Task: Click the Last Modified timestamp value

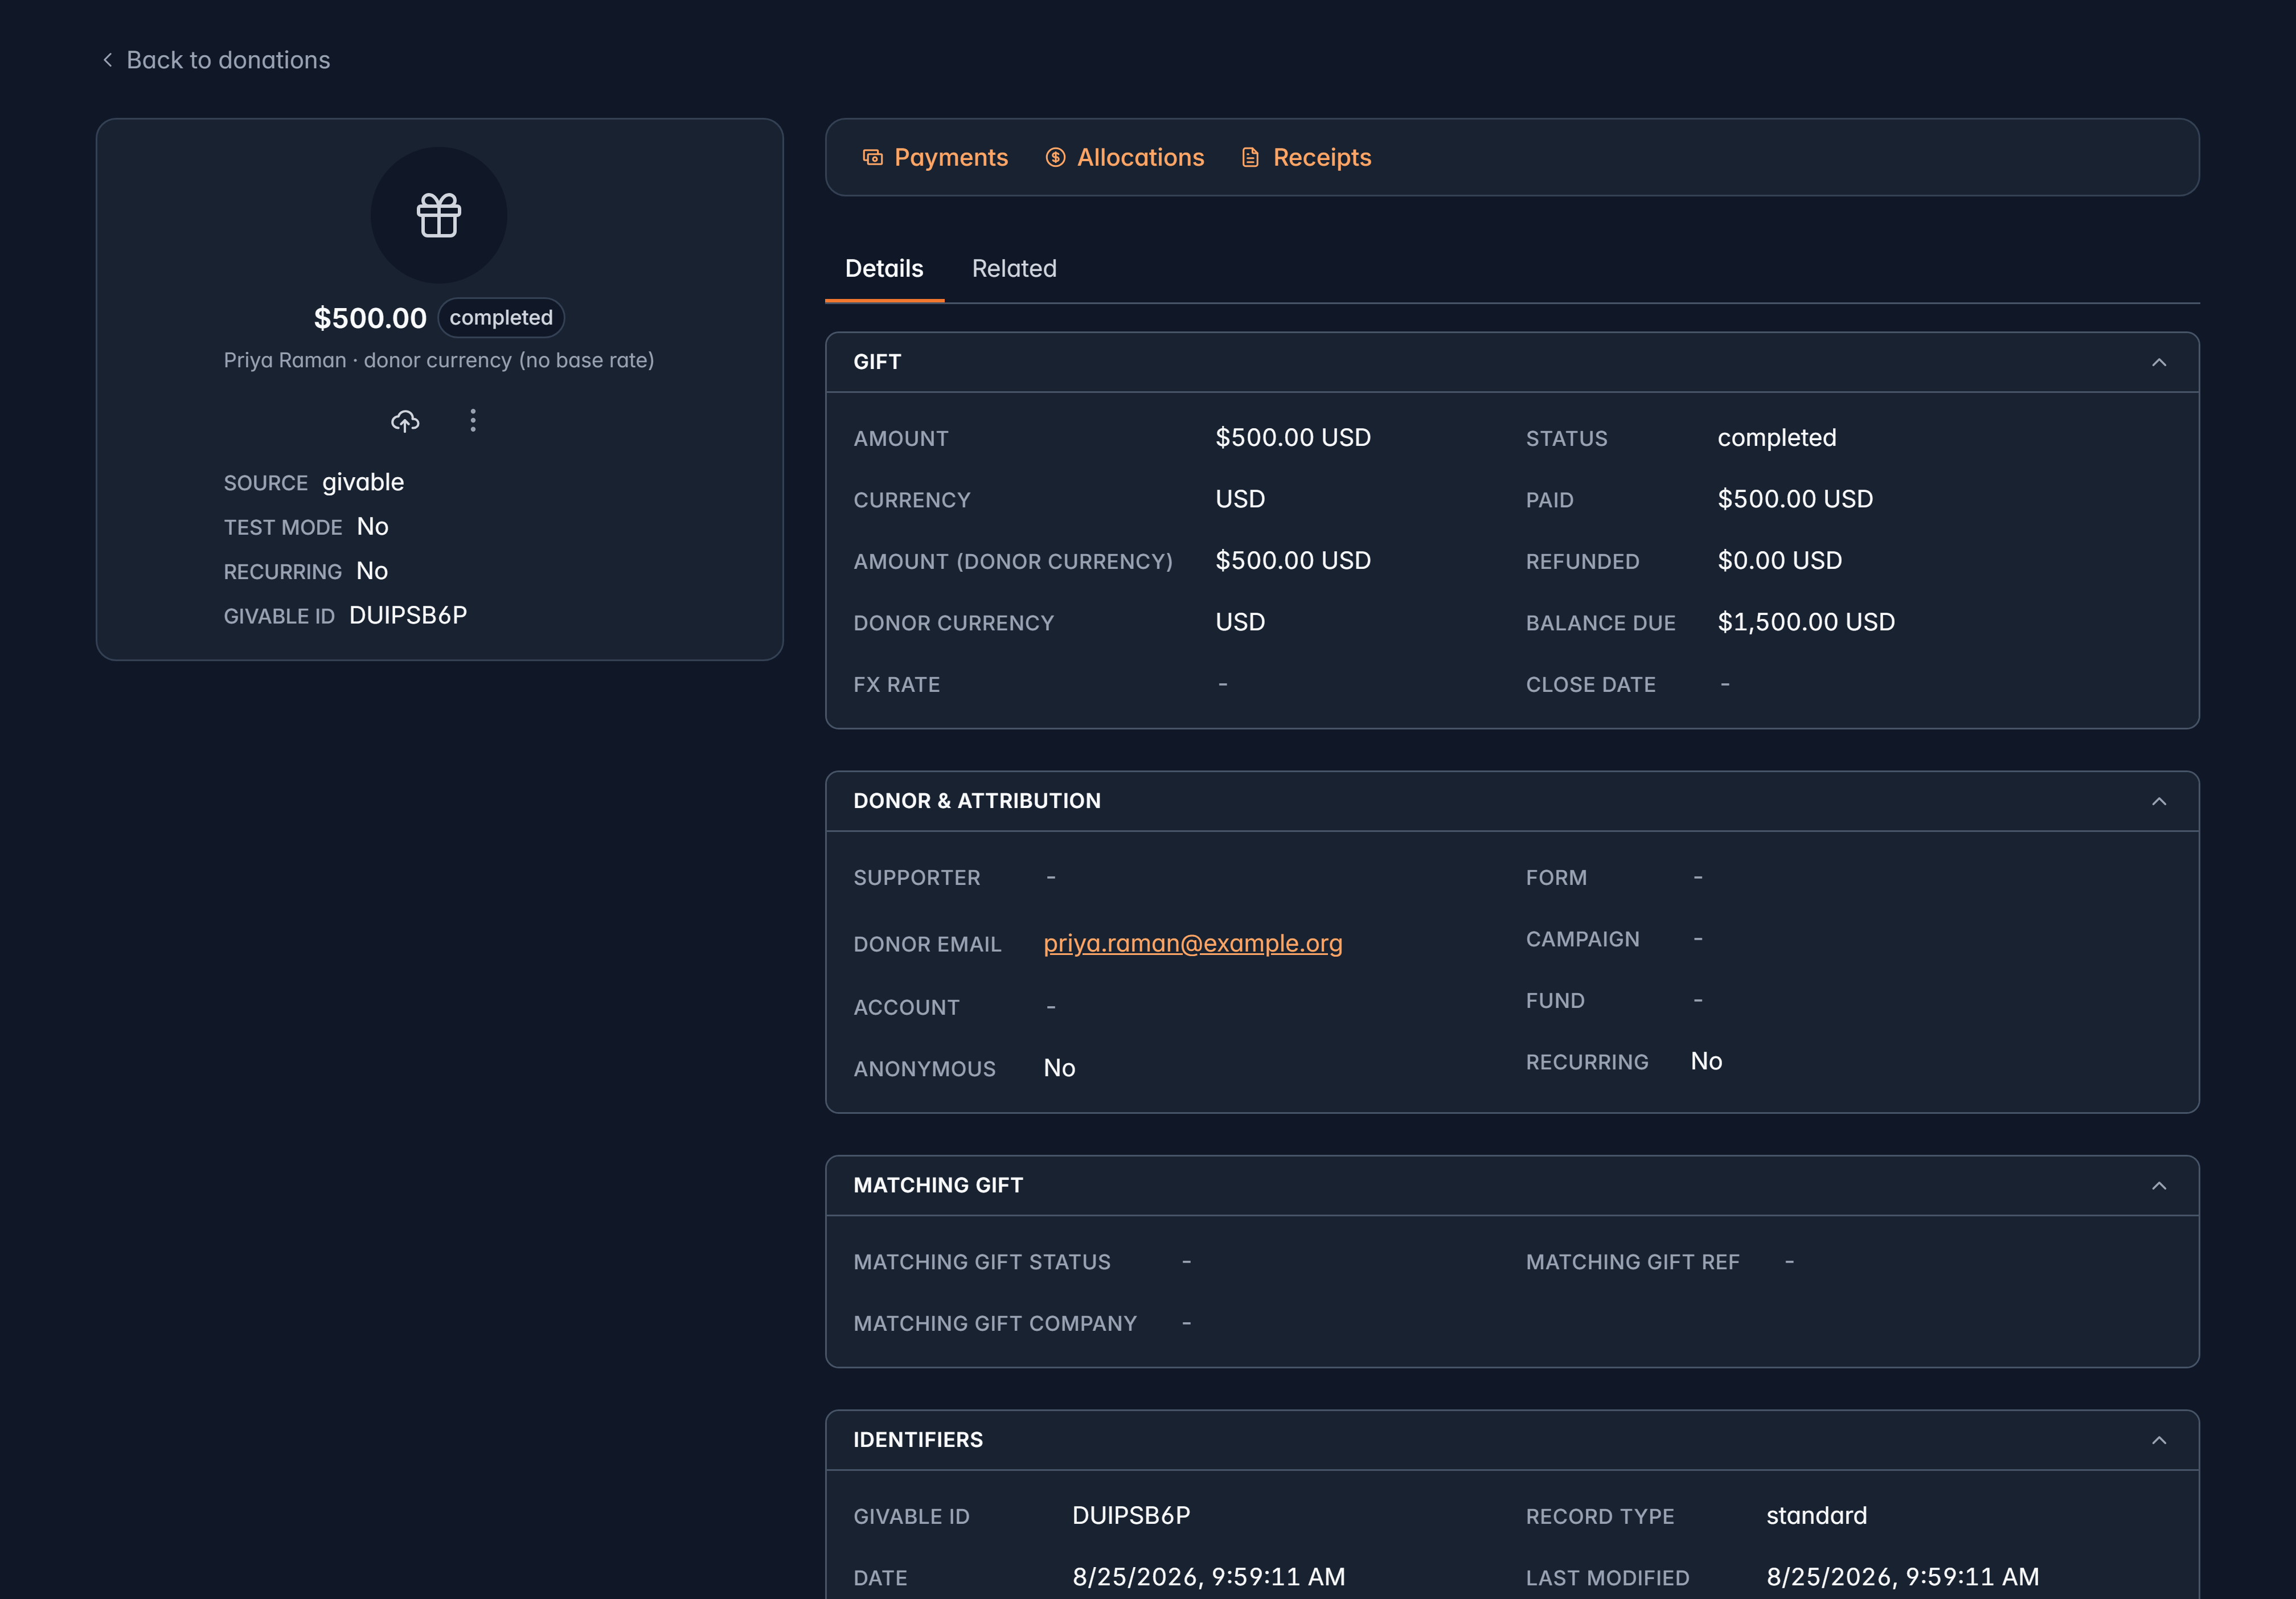Action: pos(1903,1578)
